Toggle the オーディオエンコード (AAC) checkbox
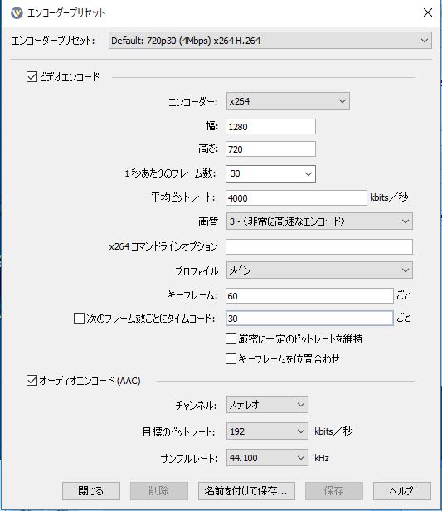This screenshot has height=511, width=442. [32, 380]
